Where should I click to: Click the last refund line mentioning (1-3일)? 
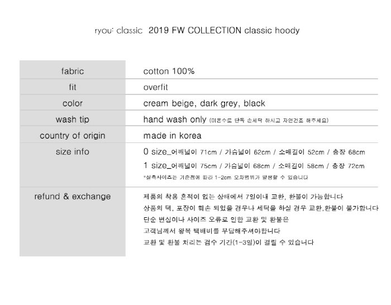(x=228, y=242)
